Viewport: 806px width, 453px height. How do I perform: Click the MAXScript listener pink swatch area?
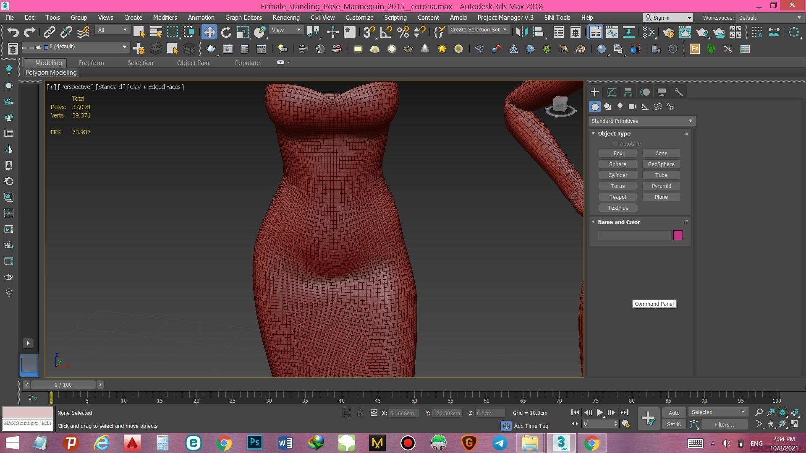pos(28,412)
